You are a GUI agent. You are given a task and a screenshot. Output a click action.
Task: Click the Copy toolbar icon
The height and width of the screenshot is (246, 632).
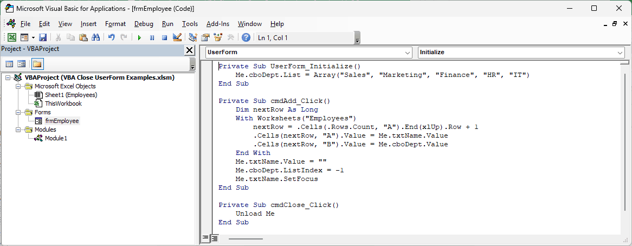[x=70, y=37]
